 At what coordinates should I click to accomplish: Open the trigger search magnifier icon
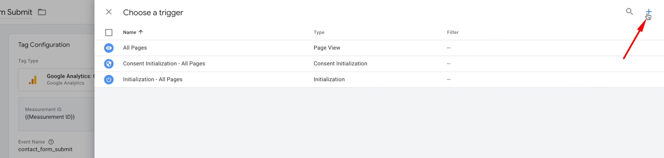[629, 12]
